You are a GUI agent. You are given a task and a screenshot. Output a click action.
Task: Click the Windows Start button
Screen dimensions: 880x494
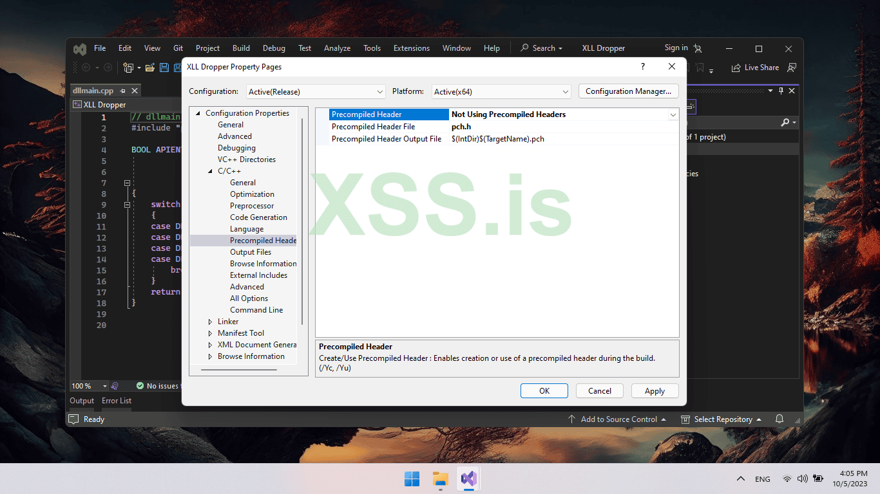pos(412,479)
